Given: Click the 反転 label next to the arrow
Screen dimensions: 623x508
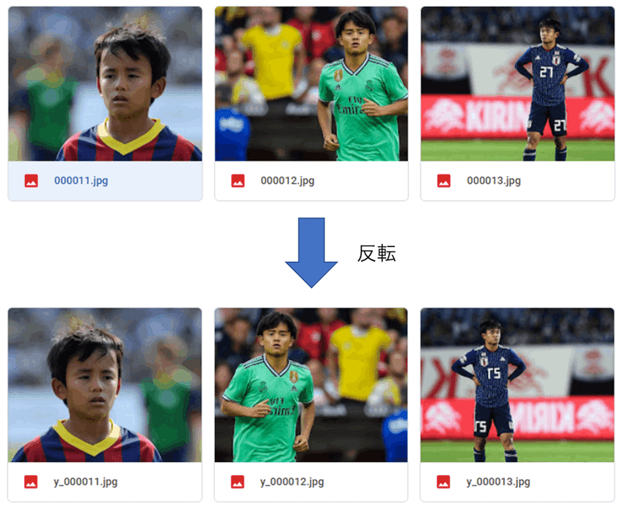Looking at the screenshot, I should (x=376, y=253).
